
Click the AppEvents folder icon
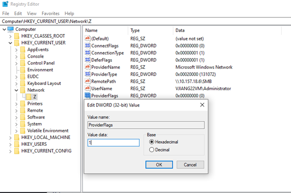pos(23,49)
